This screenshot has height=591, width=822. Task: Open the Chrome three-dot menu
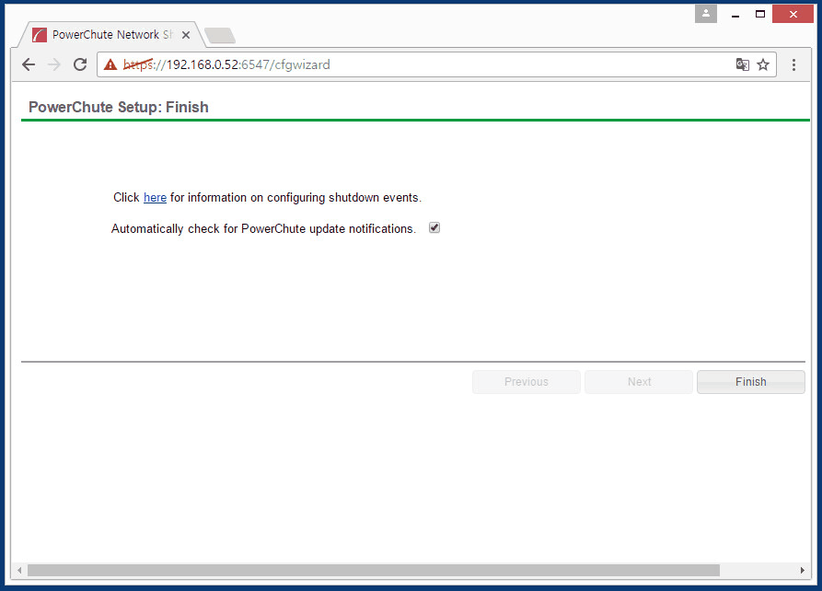click(x=793, y=64)
